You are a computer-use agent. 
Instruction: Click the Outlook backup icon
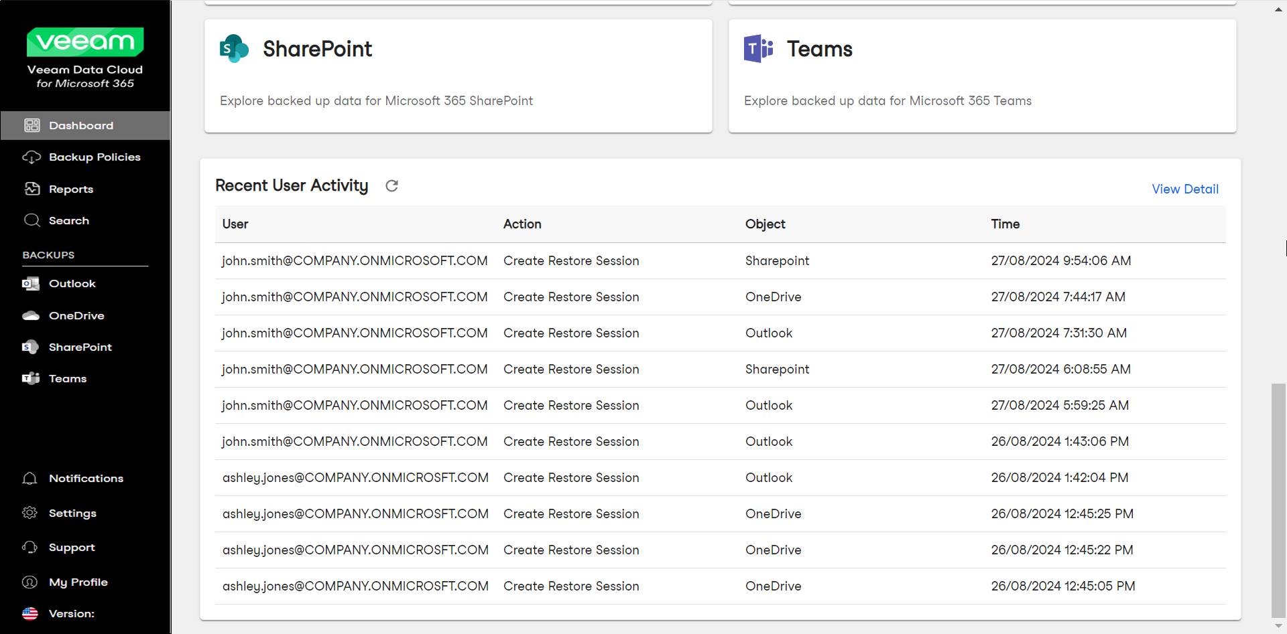(x=31, y=283)
